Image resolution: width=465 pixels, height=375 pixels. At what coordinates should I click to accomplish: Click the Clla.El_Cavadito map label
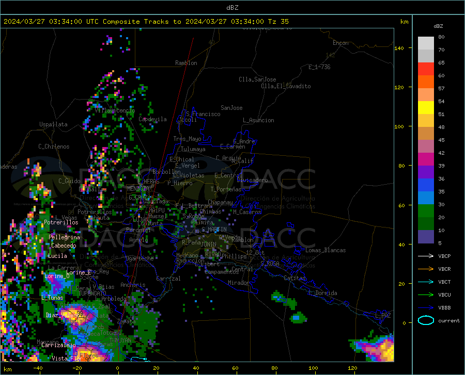point(286,86)
